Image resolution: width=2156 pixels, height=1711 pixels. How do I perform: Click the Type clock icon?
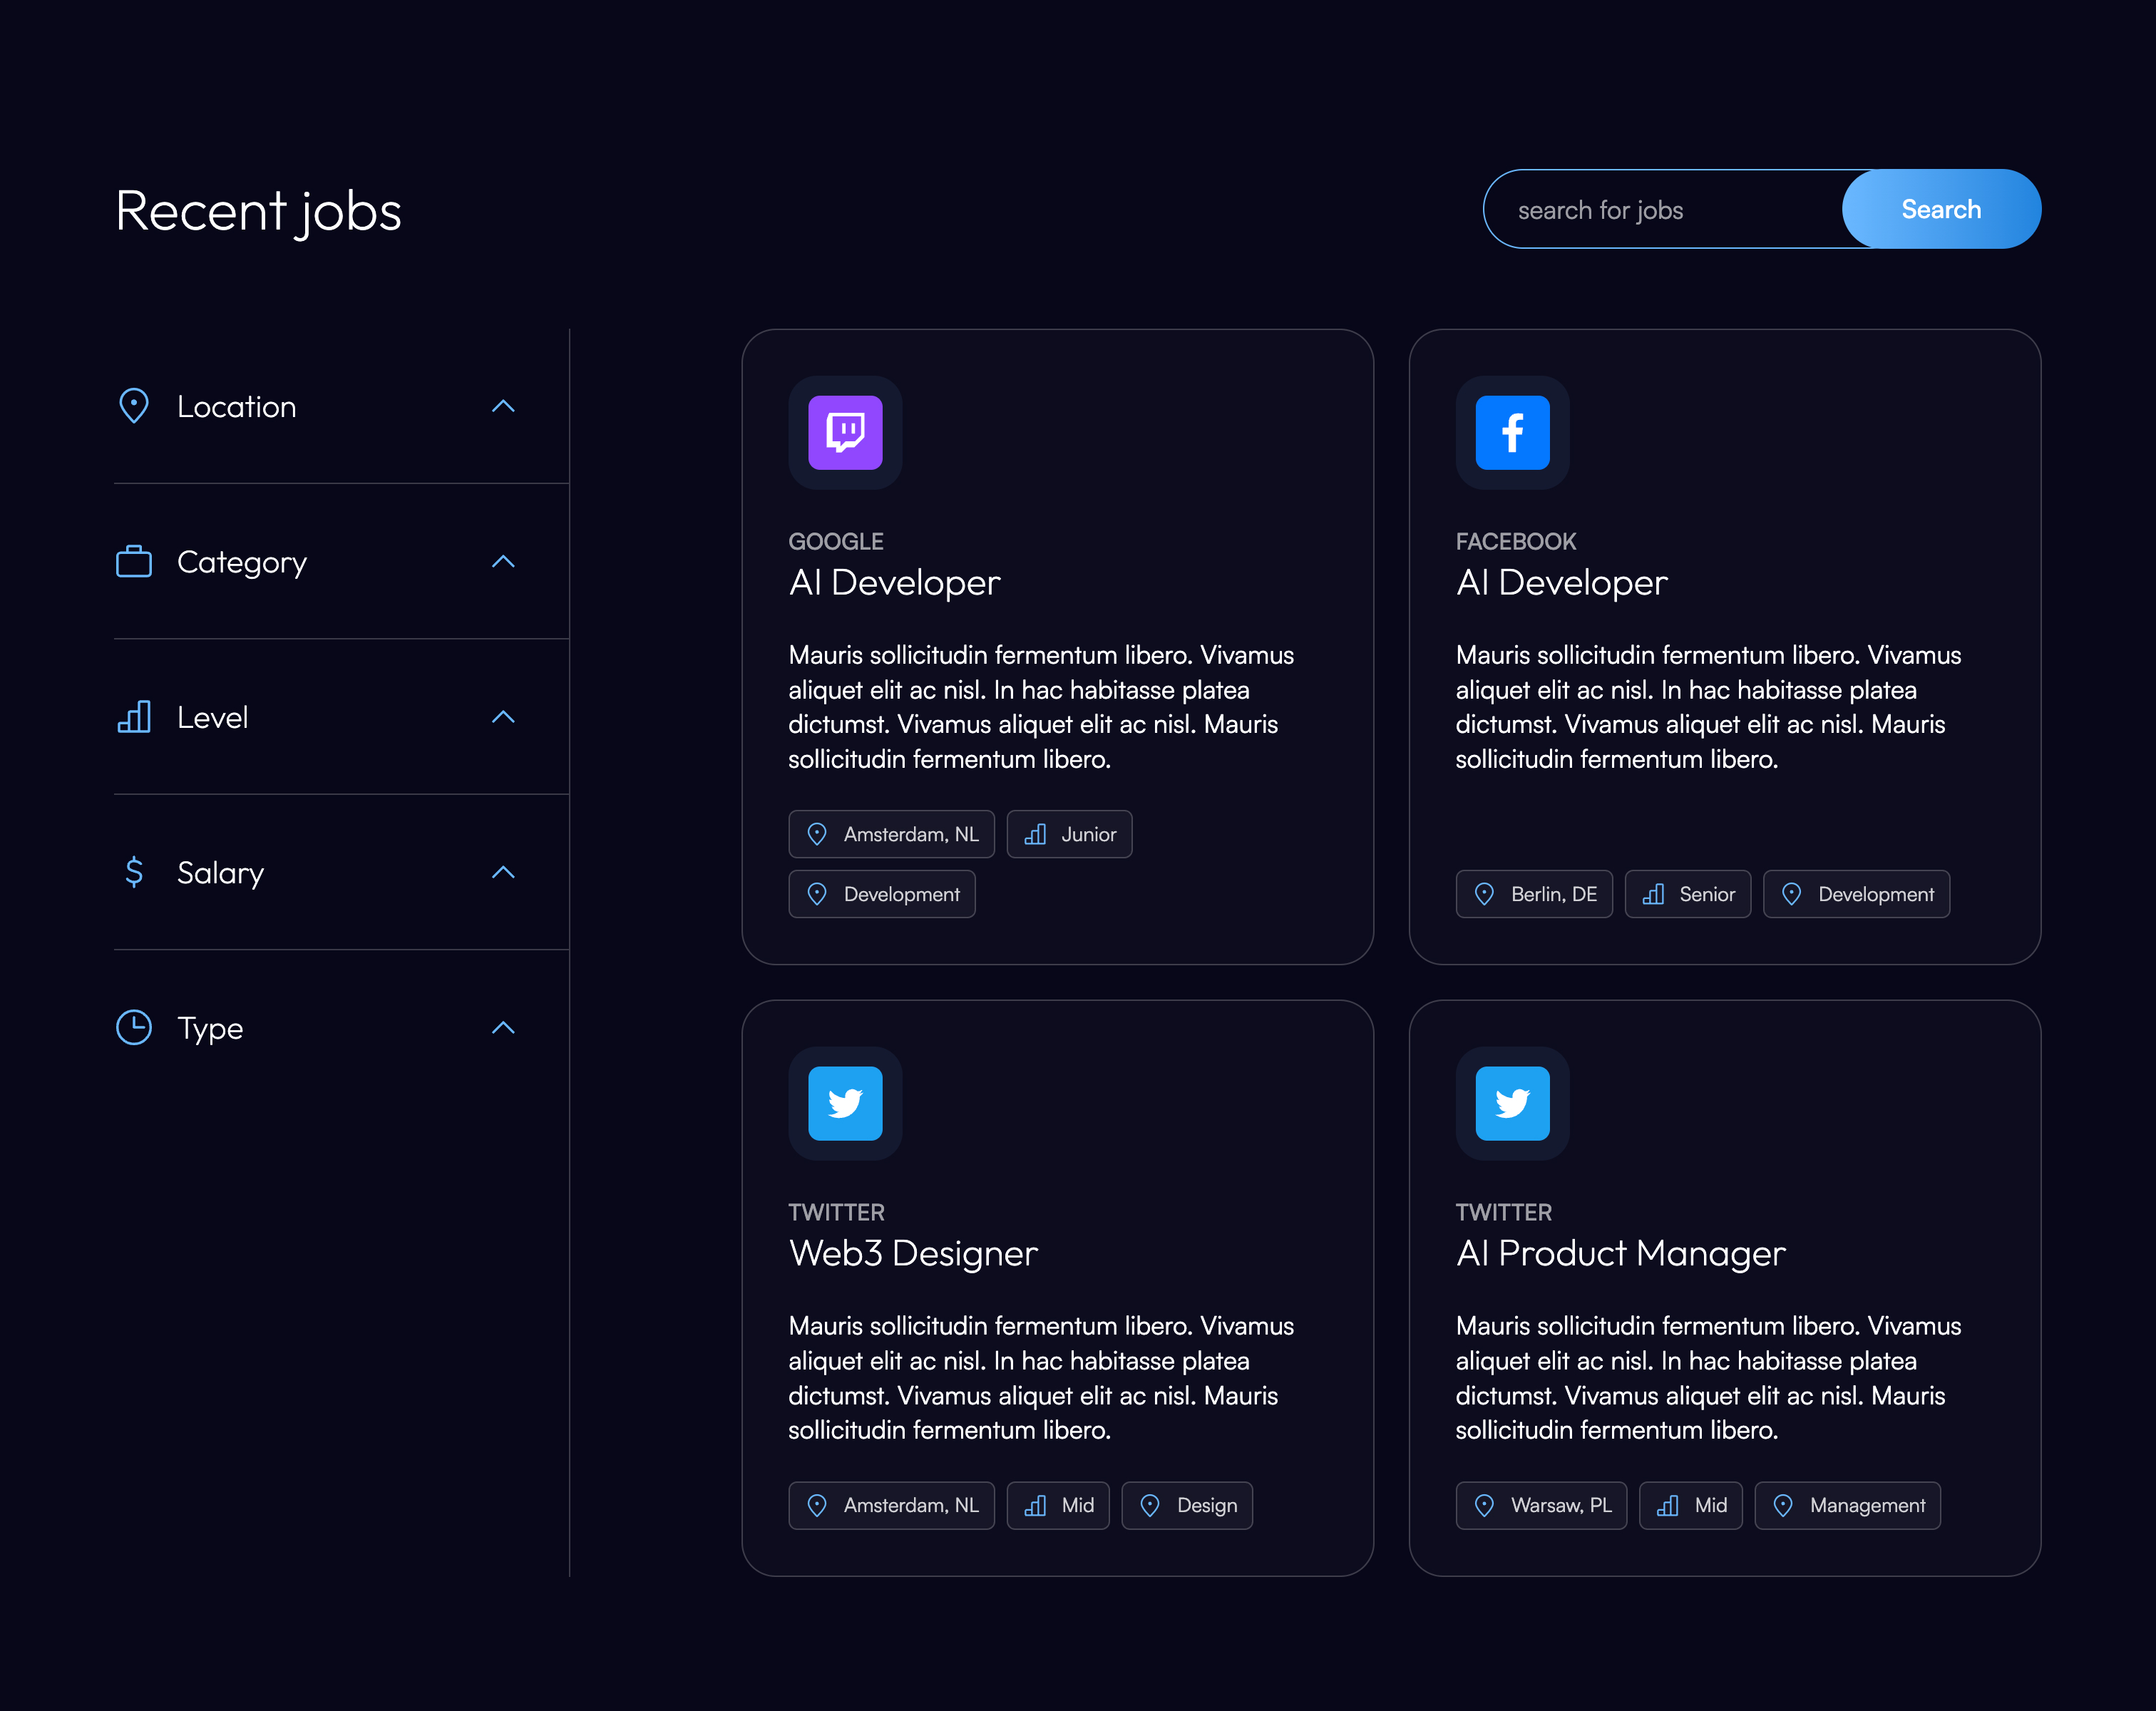134,1027
